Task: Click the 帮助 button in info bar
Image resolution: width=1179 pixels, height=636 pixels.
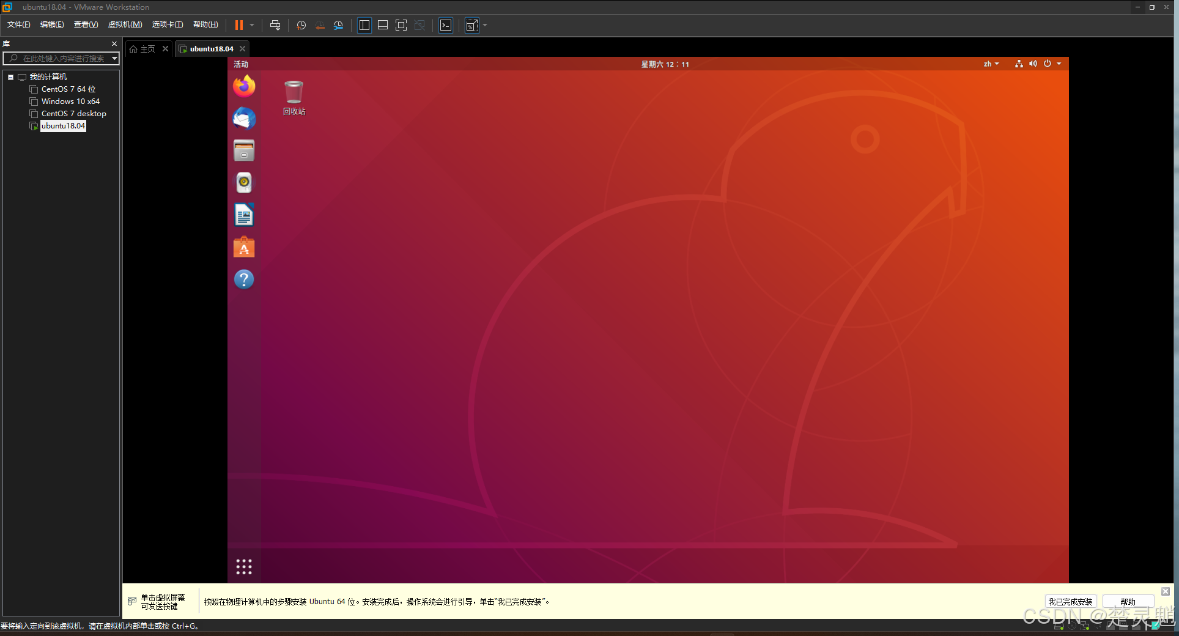Action: 1128,602
